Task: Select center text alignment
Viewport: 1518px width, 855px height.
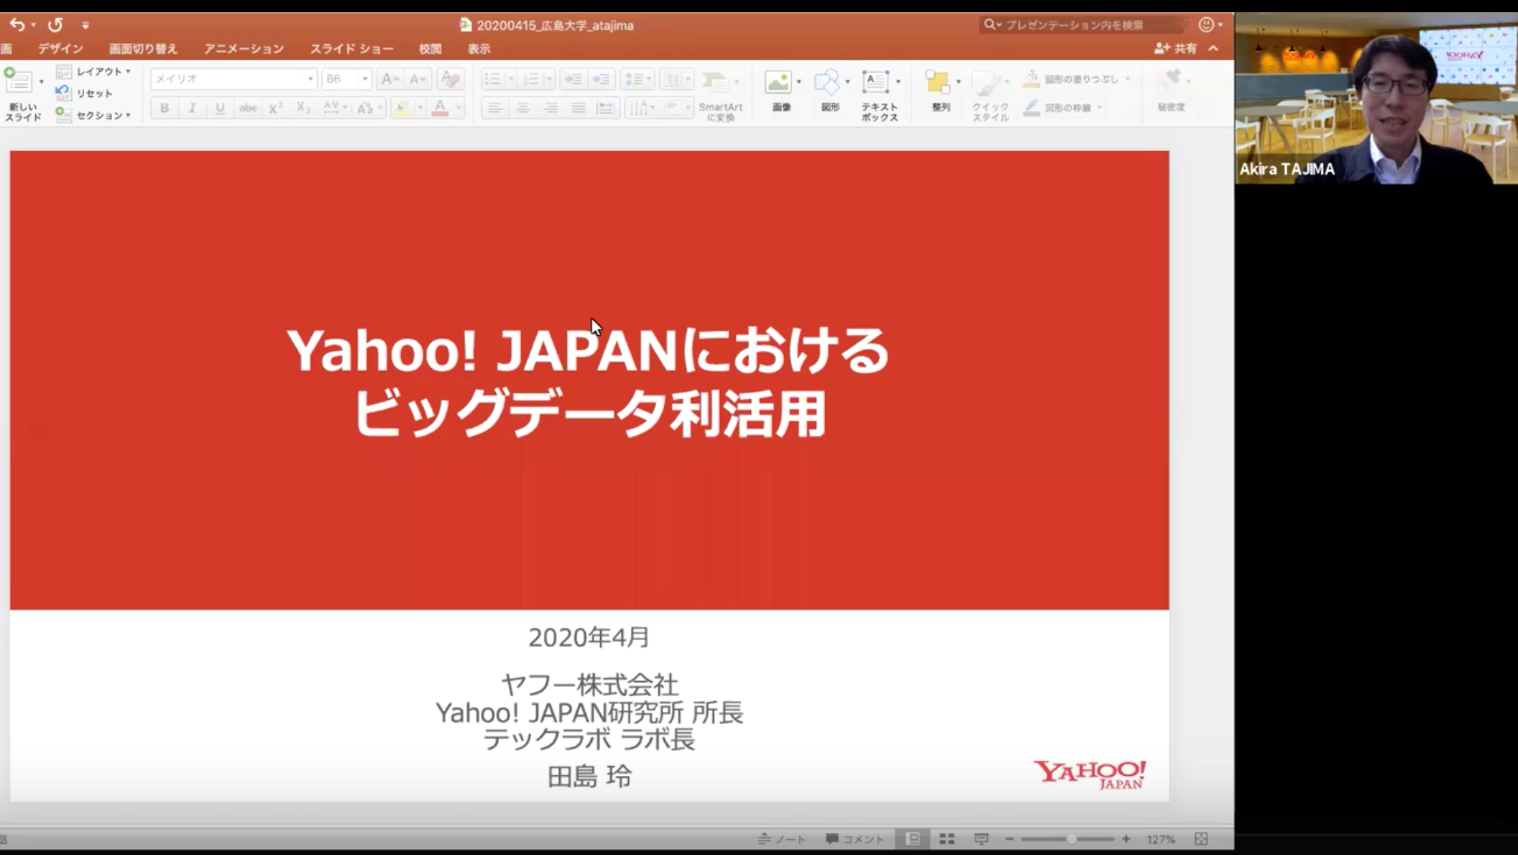Action: (x=523, y=108)
